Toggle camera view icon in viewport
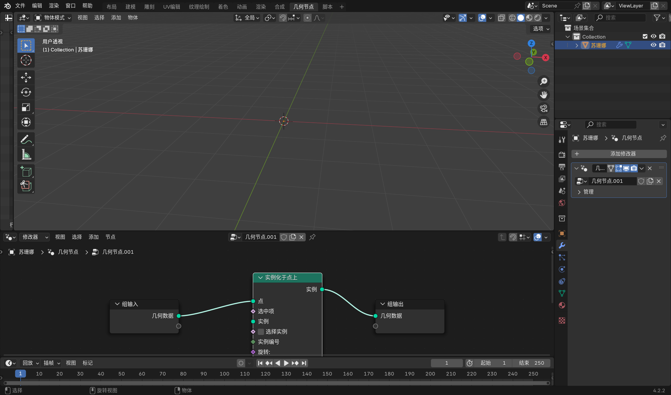 click(x=544, y=108)
